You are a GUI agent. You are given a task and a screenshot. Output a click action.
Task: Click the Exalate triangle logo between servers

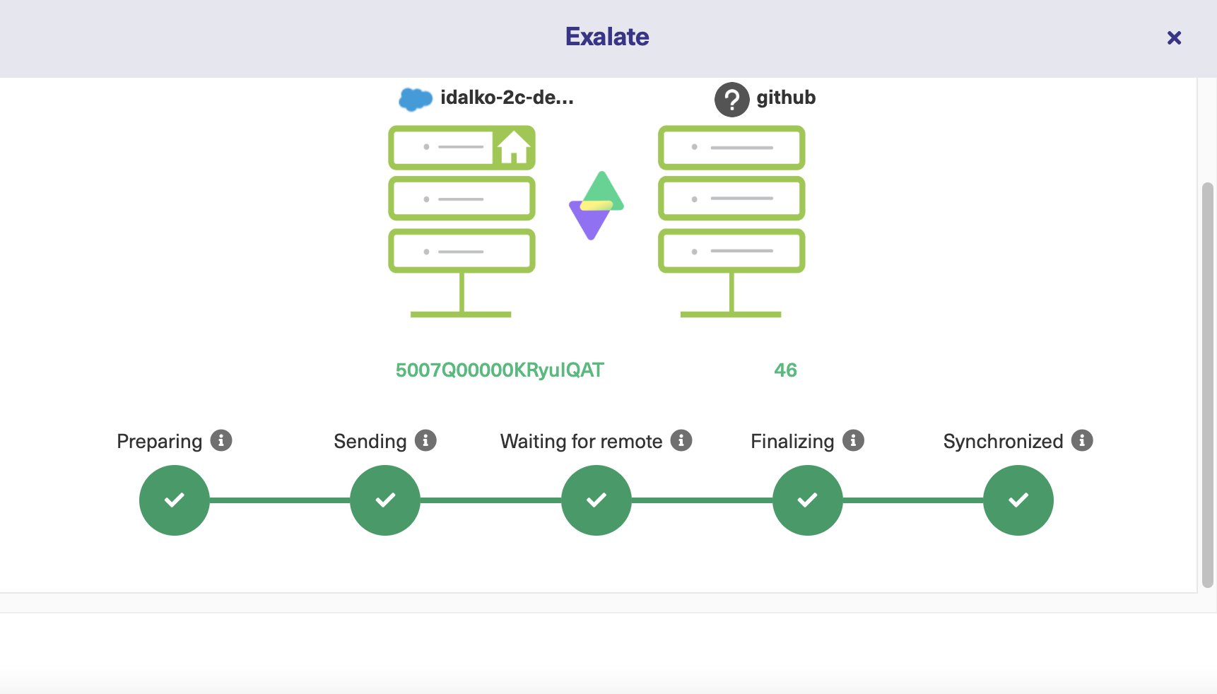pos(596,206)
